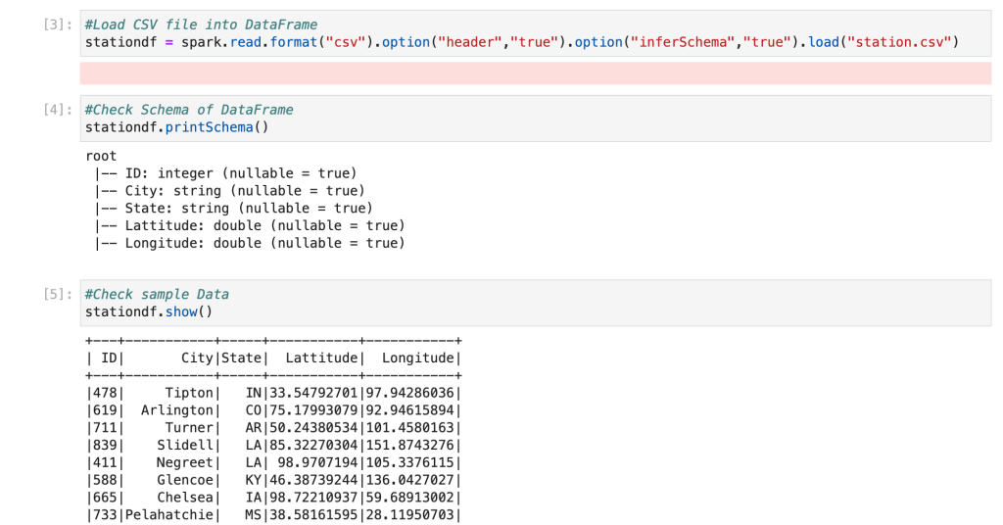Viewport: 1003px width, 525px height.
Task: Click the empty pink stderr output area
Action: pyautogui.click(x=535, y=72)
